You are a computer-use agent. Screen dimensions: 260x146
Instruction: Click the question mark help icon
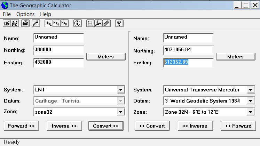click(119, 23)
